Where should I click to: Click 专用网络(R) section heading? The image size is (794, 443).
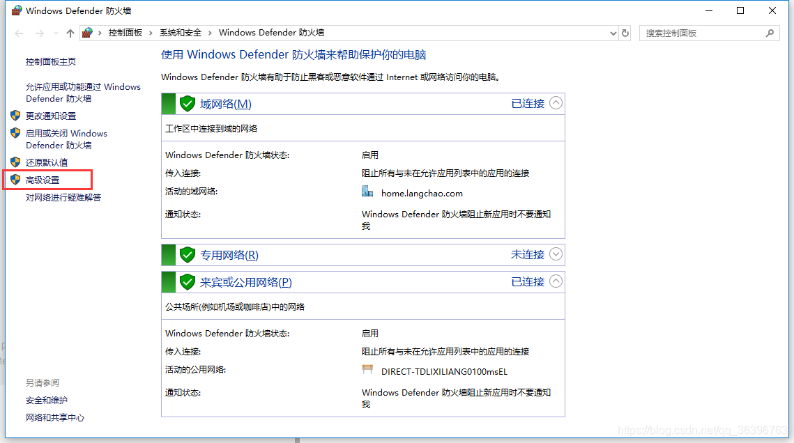pyautogui.click(x=229, y=255)
